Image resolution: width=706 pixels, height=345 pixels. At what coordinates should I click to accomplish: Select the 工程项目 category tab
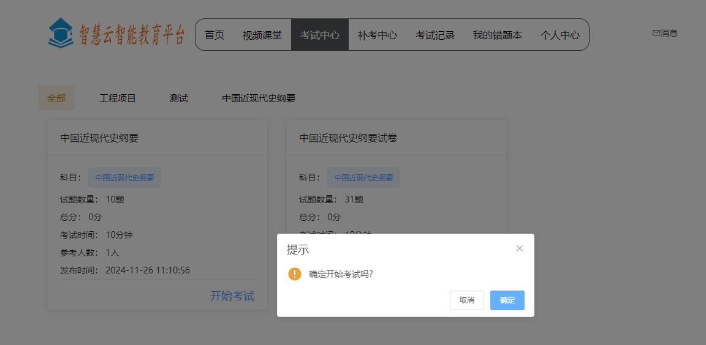tap(118, 98)
